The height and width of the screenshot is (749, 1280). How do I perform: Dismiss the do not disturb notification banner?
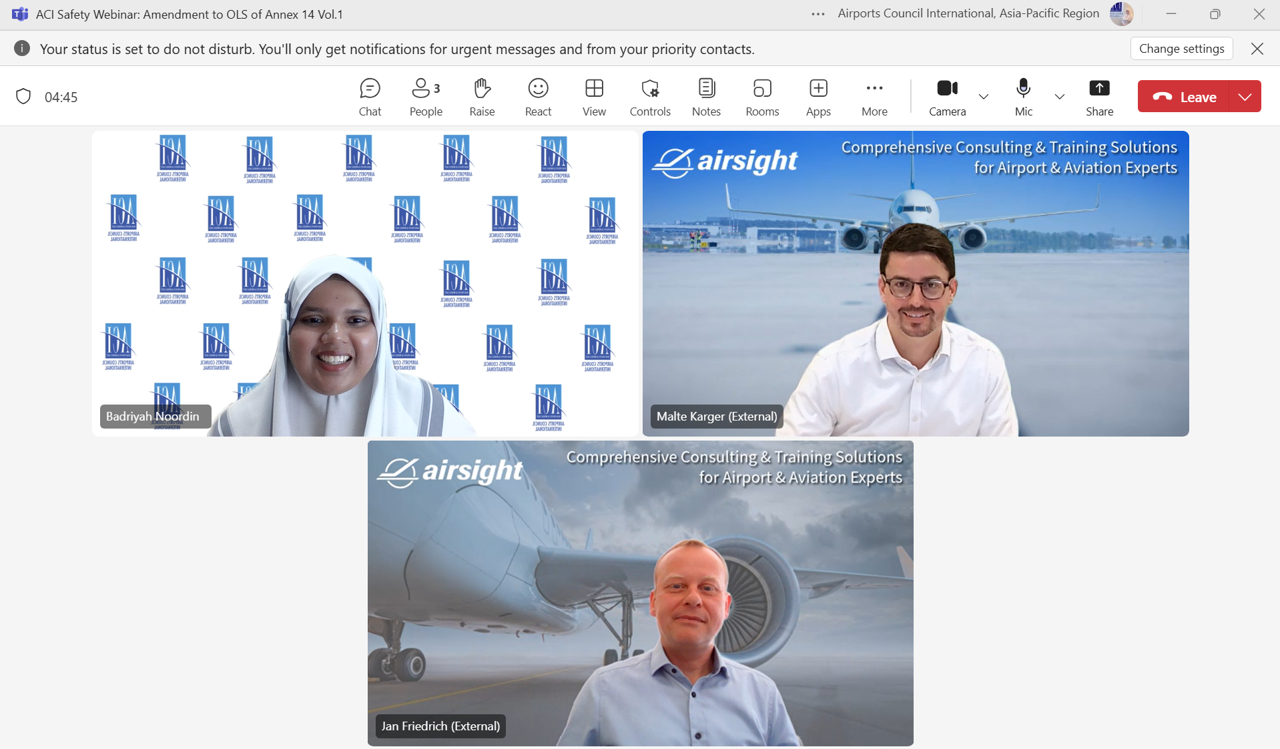coord(1257,49)
